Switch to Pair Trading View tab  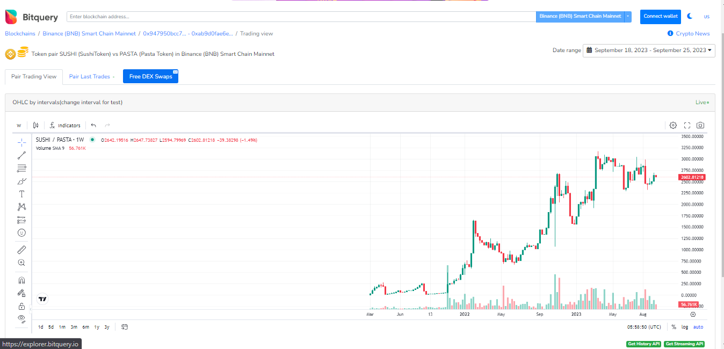(34, 76)
